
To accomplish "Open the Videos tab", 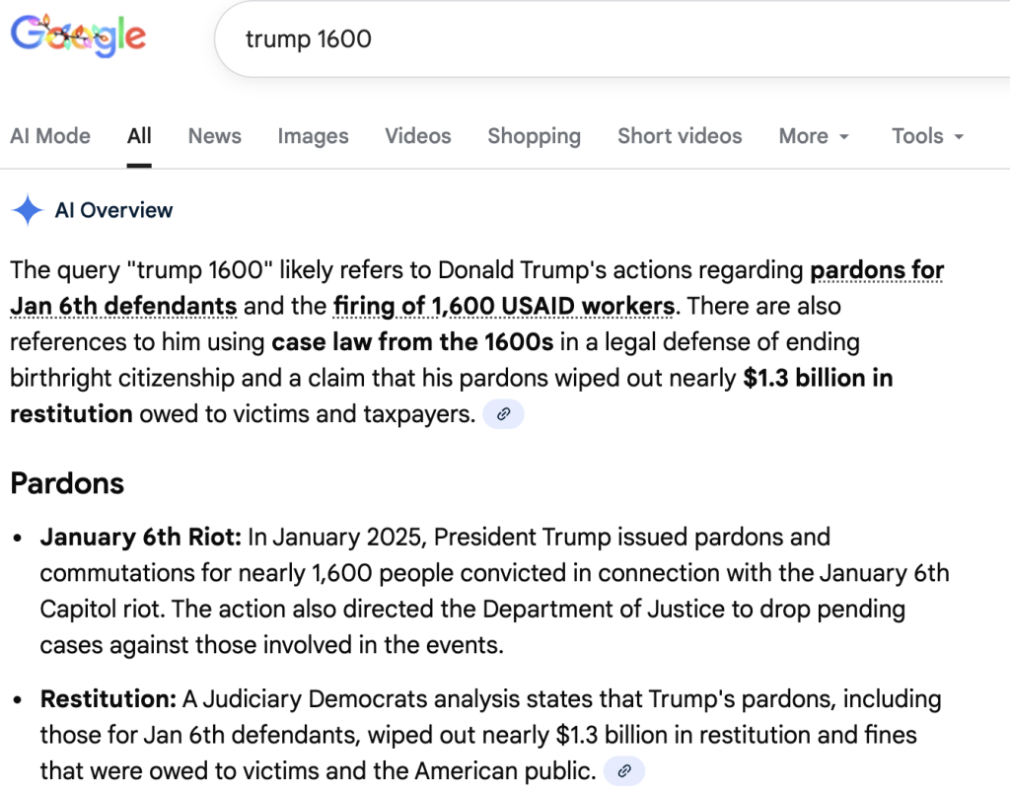I will pos(418,136).
